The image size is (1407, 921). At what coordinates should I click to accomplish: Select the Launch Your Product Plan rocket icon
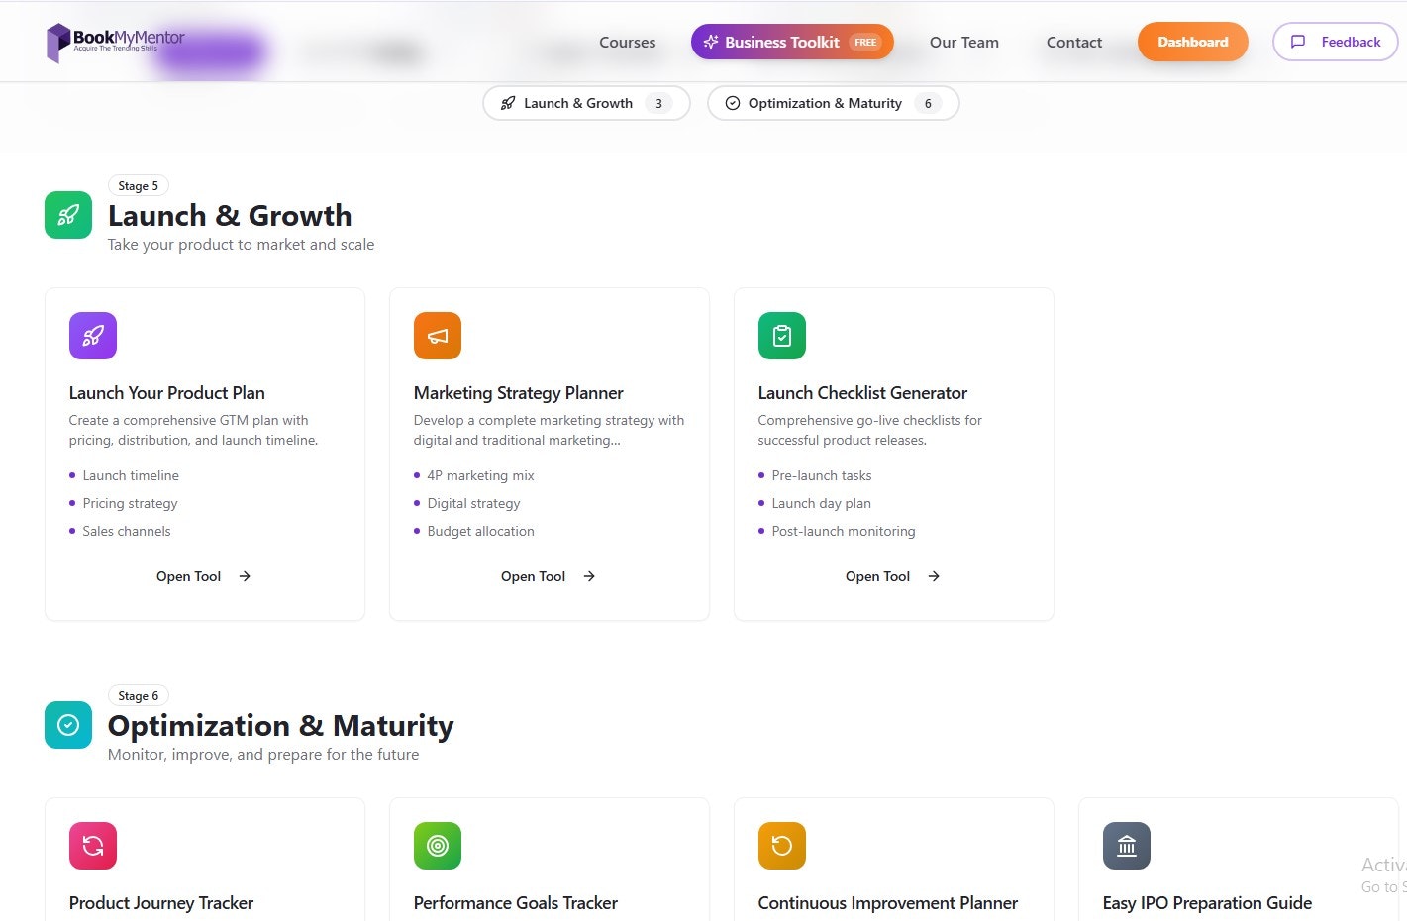point(92,336)
